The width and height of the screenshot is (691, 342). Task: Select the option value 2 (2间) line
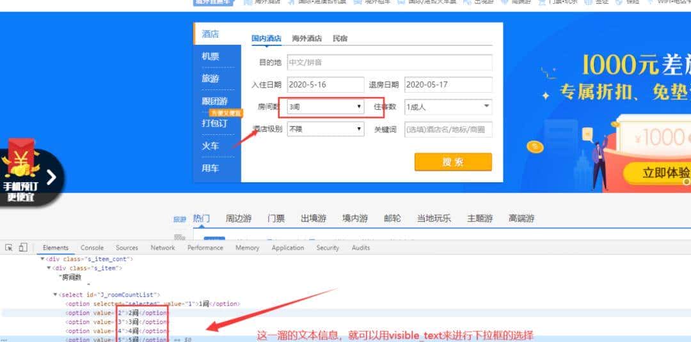coord(117,313)
